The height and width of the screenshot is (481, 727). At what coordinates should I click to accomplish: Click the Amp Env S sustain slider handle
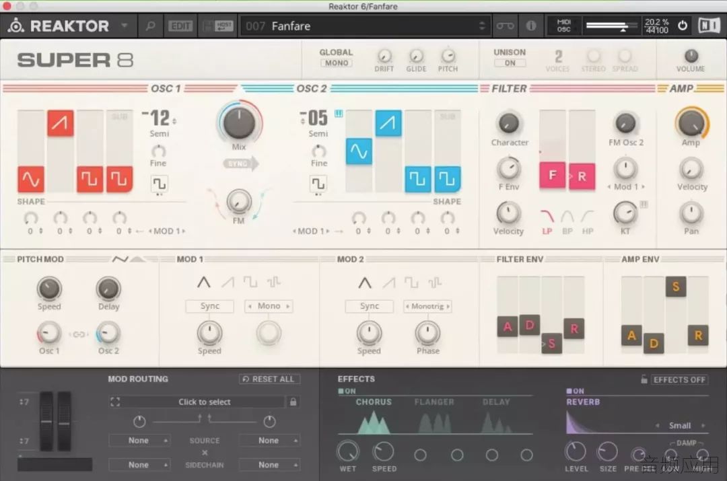point(676,287)
